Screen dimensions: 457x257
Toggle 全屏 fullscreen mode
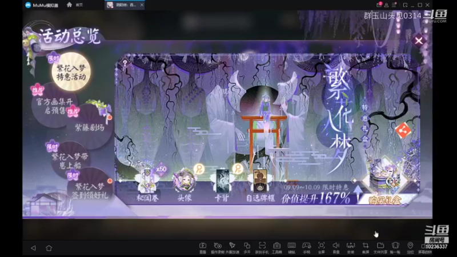tap(322, 248)
